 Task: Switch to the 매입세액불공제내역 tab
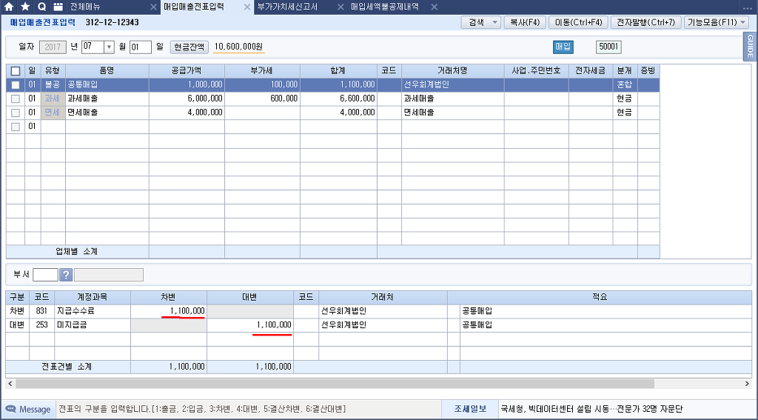[x=384, y=7]
